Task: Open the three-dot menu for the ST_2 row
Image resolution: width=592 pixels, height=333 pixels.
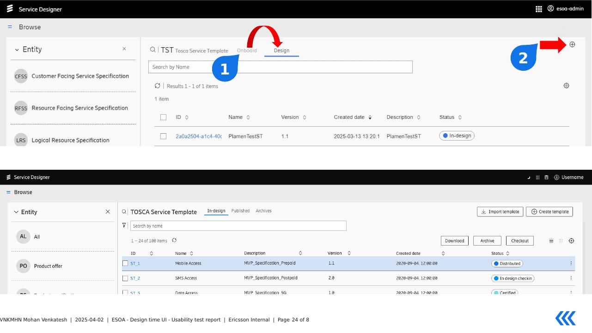Action: pyautogui.click(x=571, y=278)
